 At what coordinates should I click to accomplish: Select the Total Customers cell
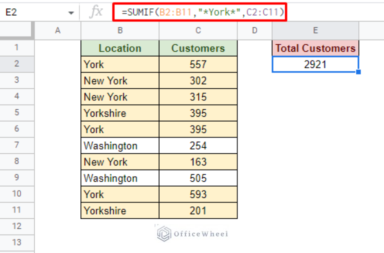click(x=315, y=48)
